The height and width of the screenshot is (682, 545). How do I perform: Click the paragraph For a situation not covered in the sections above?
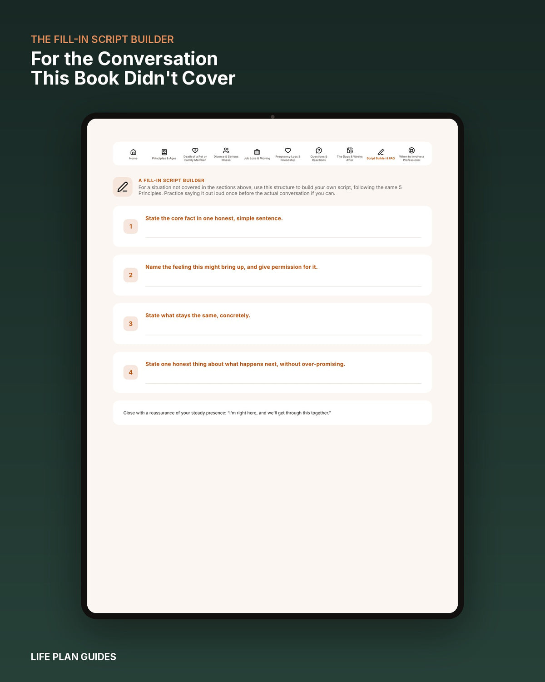(270, 190)
